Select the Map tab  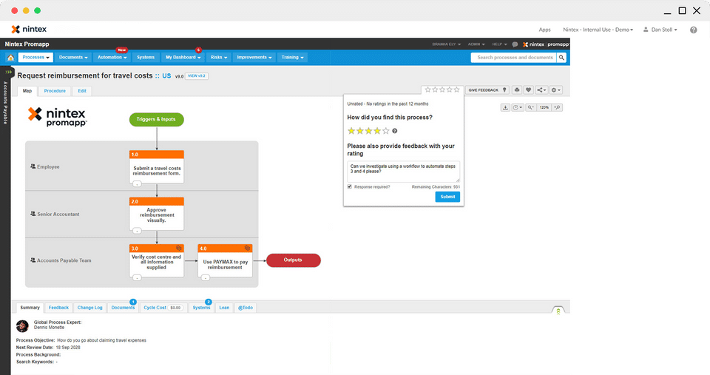(x=27, y=91)
